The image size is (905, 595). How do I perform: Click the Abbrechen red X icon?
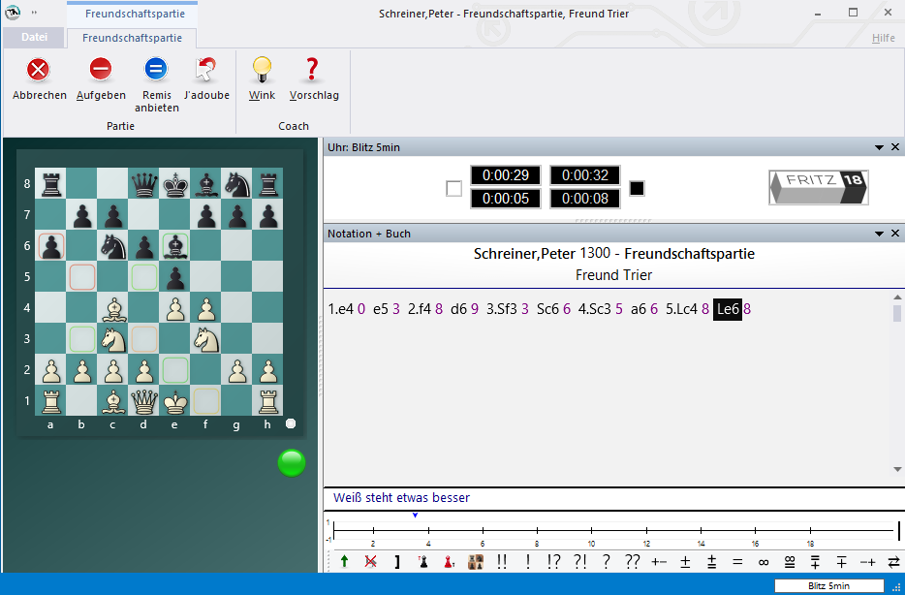pyautogui.click(x=39, y=70)
